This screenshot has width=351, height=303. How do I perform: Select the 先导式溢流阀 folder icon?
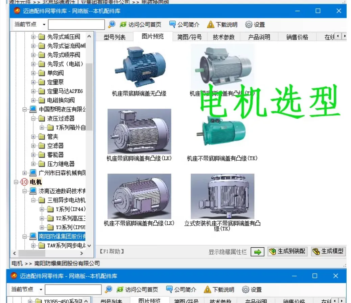(42, 46)
